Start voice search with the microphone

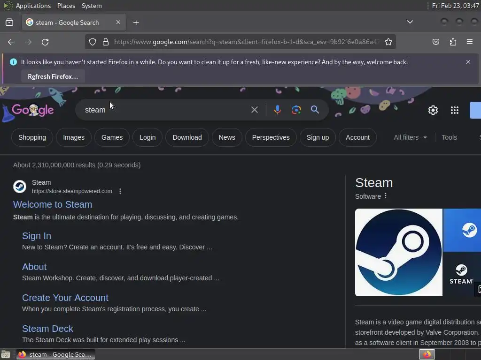click(x=277, y=110)
